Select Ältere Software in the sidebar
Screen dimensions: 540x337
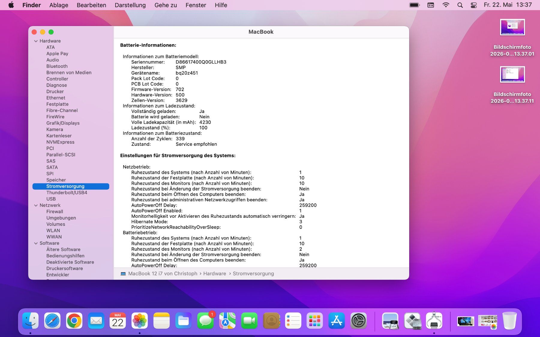(63, 250)
